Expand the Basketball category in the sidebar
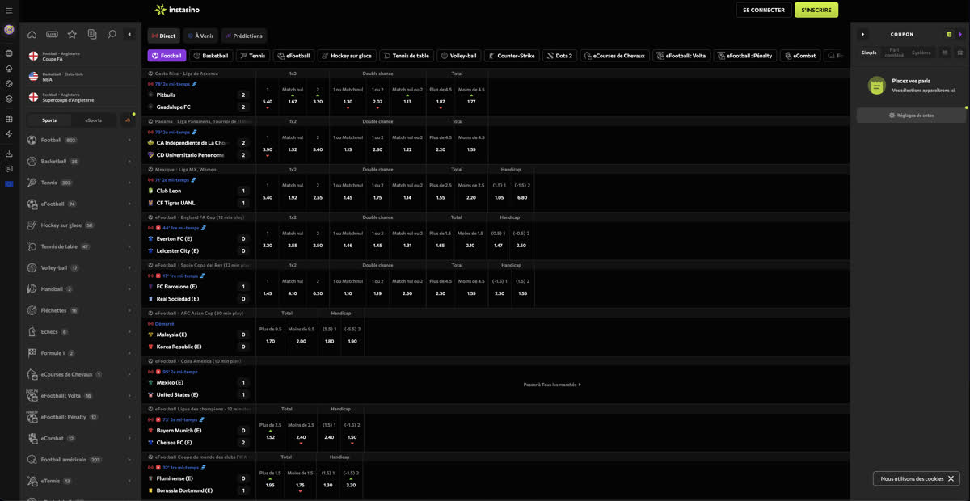 click(79, 162)
